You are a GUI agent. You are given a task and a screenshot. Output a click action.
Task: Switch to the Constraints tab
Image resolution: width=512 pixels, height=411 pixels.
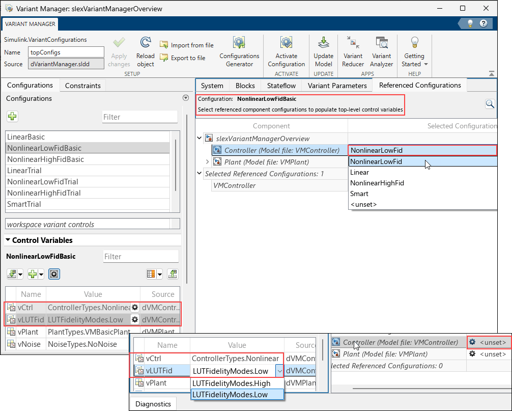82,86
